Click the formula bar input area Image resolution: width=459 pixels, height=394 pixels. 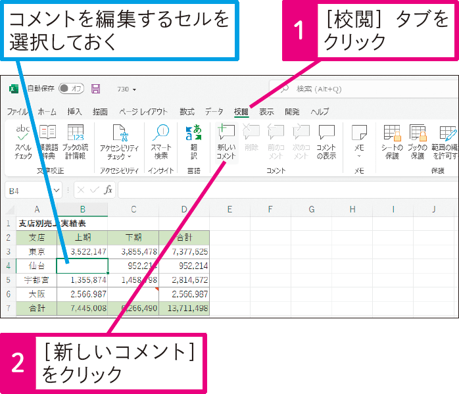[x=288, y=190]
